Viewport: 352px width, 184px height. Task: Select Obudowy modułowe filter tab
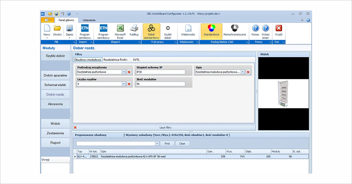(88, 60)
